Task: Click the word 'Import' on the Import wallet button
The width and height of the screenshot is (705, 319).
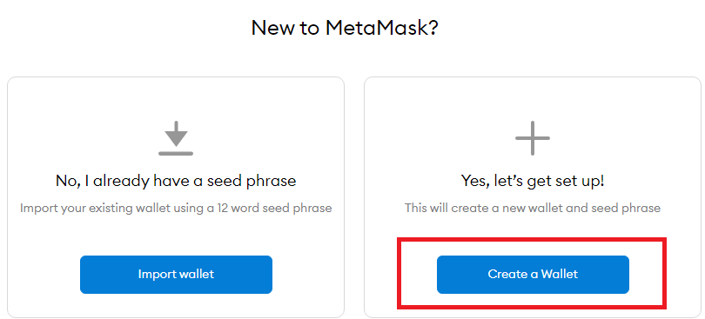Action: (153, 275)
